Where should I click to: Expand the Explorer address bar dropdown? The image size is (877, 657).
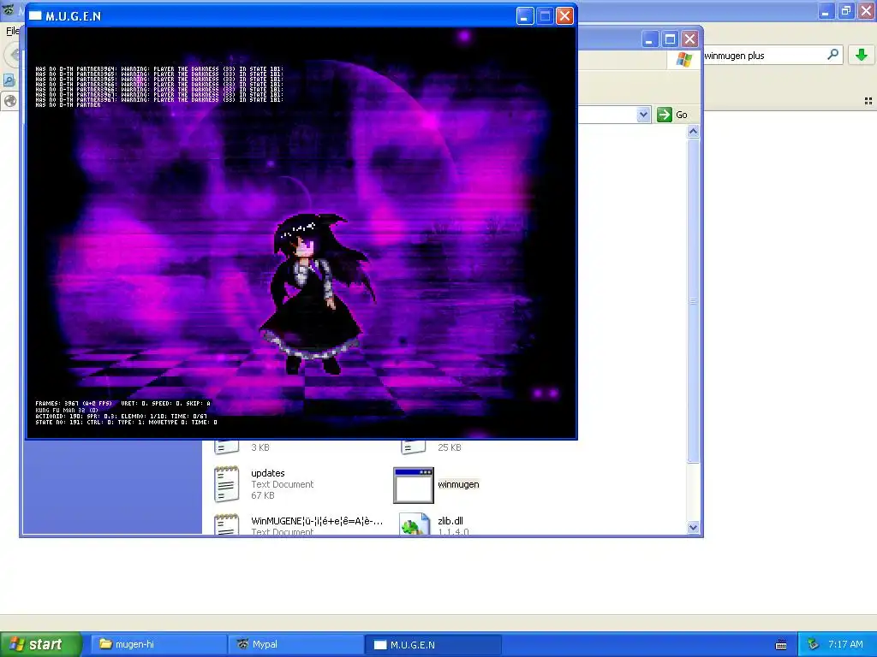(x=643, y=115)
